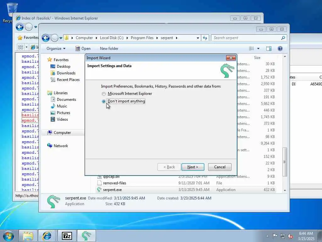Open address bar history dropdown
Viewport: 322px width, 242px height.
click(x=198, y=38)
